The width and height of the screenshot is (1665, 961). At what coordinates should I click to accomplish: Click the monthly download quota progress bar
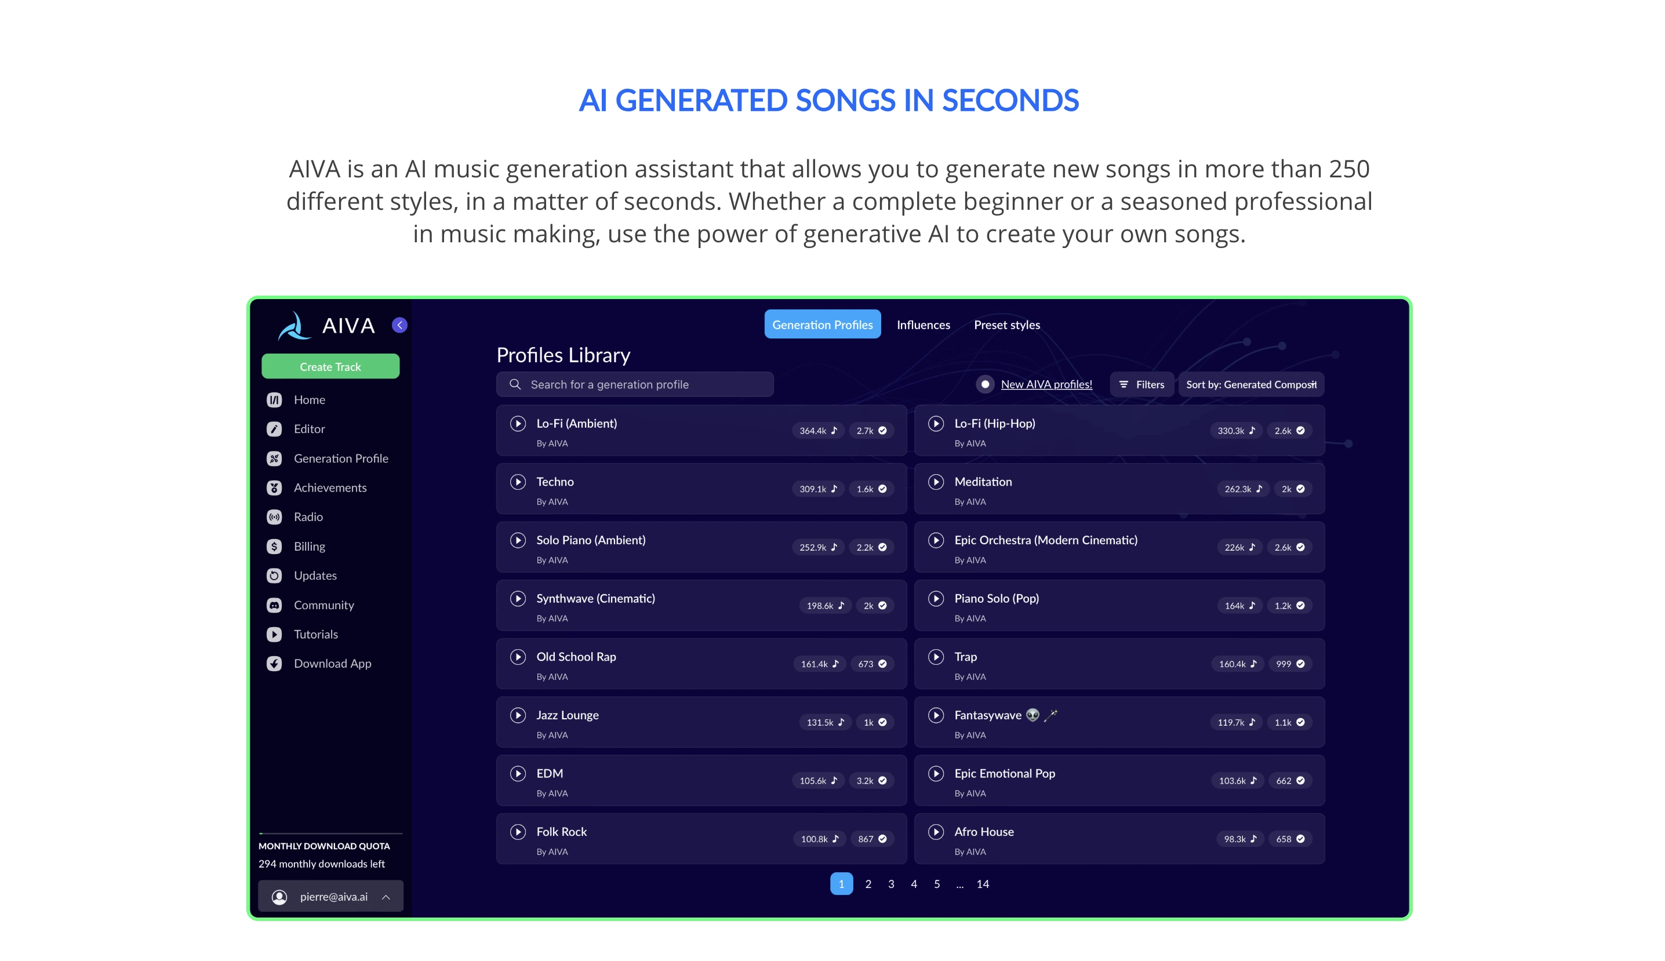(x=330, y=833)
